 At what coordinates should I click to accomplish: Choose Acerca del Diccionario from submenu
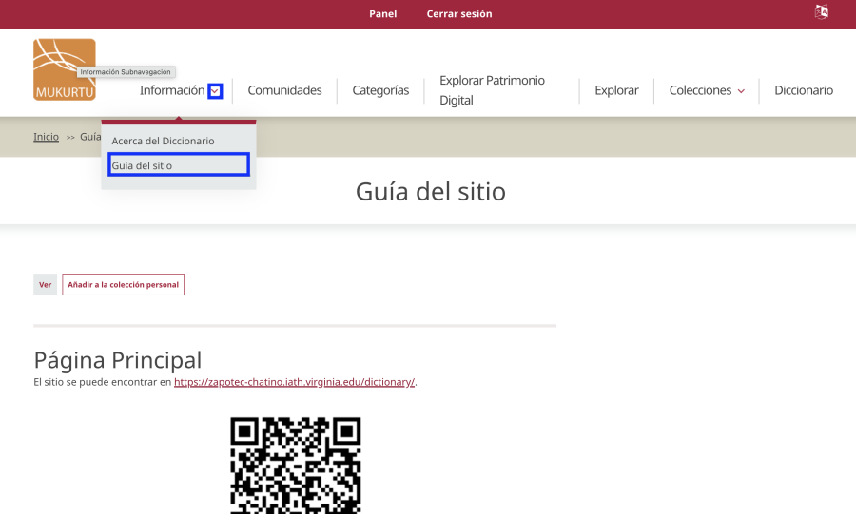coord(163,141)
